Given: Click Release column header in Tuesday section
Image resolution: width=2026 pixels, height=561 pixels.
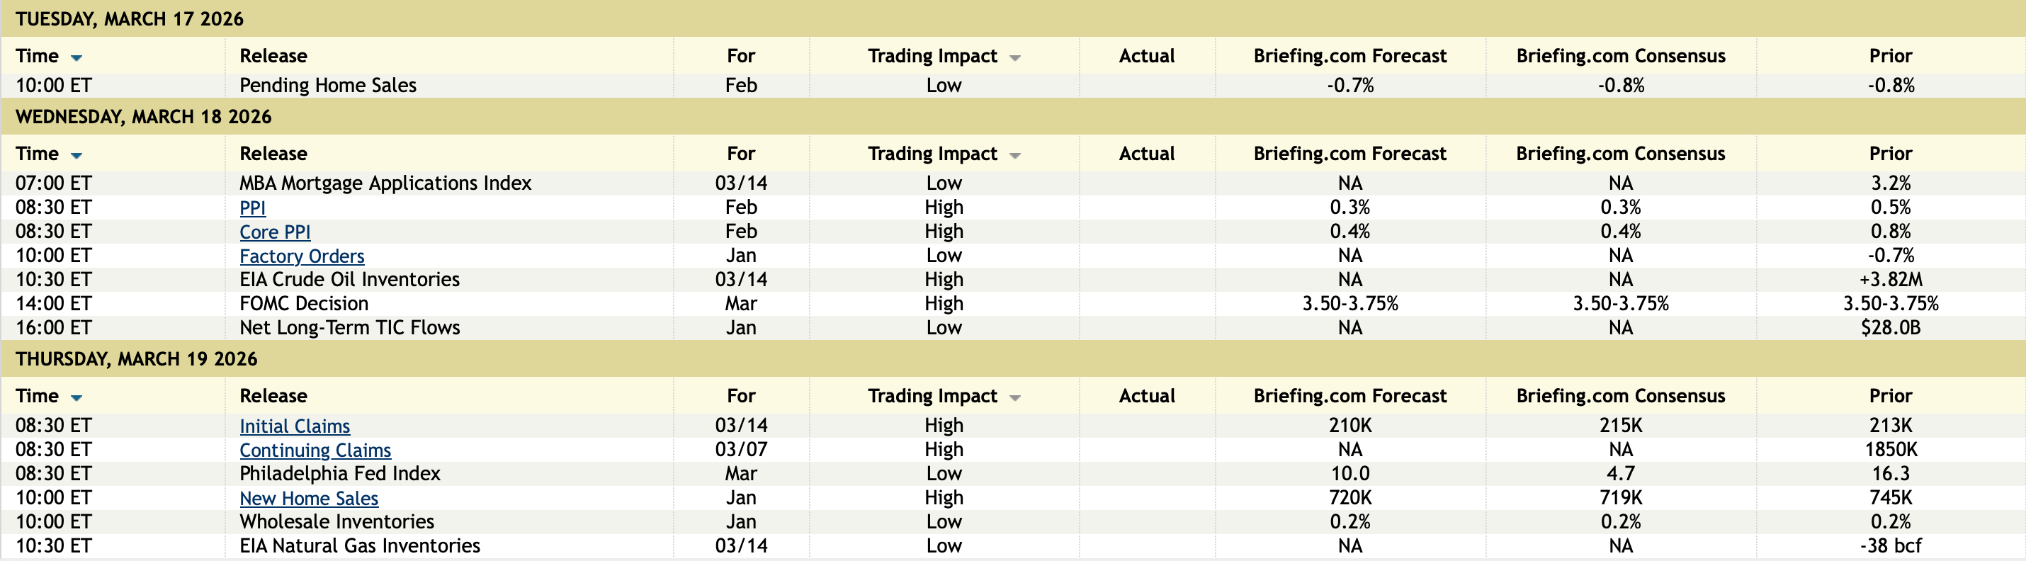Looking at the screenshot, I should [273, 56].
